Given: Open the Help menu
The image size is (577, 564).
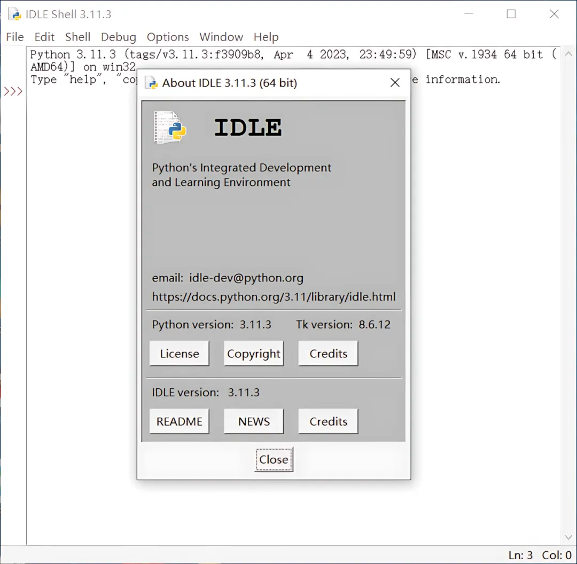Looking at the screenshot, I should pyautogui.click(x=266, y=37).
